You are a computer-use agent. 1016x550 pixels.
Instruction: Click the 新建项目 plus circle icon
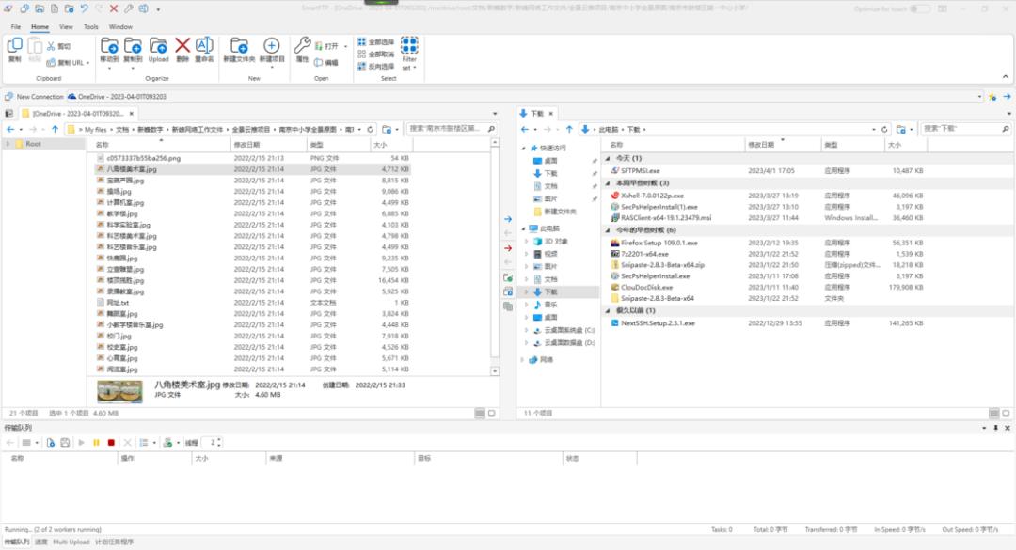pyautogui.click(x=272, y=45)
